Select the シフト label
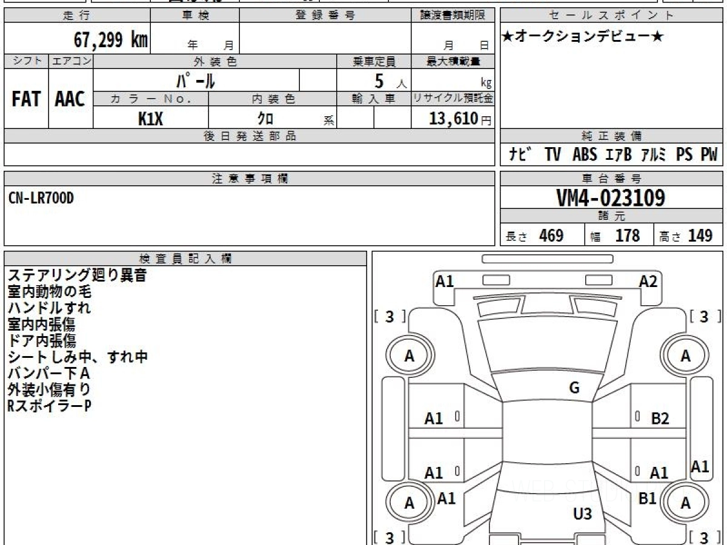 26,61
